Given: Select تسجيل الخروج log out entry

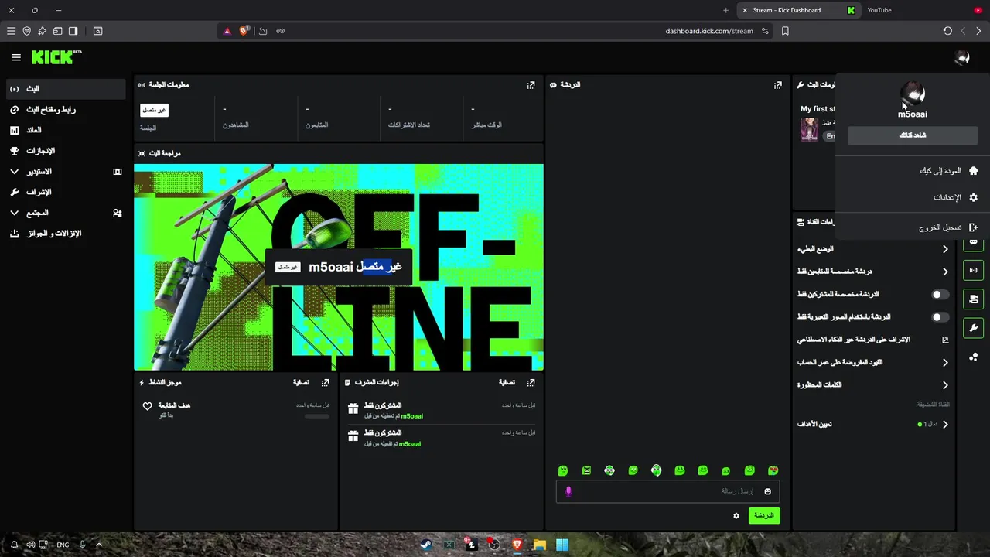Looking at the screenshot, I should (912, 227).
